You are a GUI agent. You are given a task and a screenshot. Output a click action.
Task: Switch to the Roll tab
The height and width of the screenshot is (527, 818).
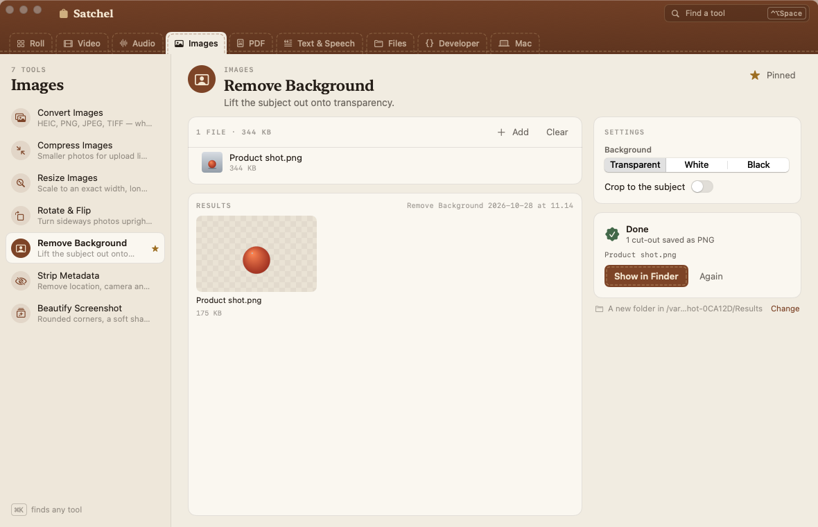pos(31,43)
